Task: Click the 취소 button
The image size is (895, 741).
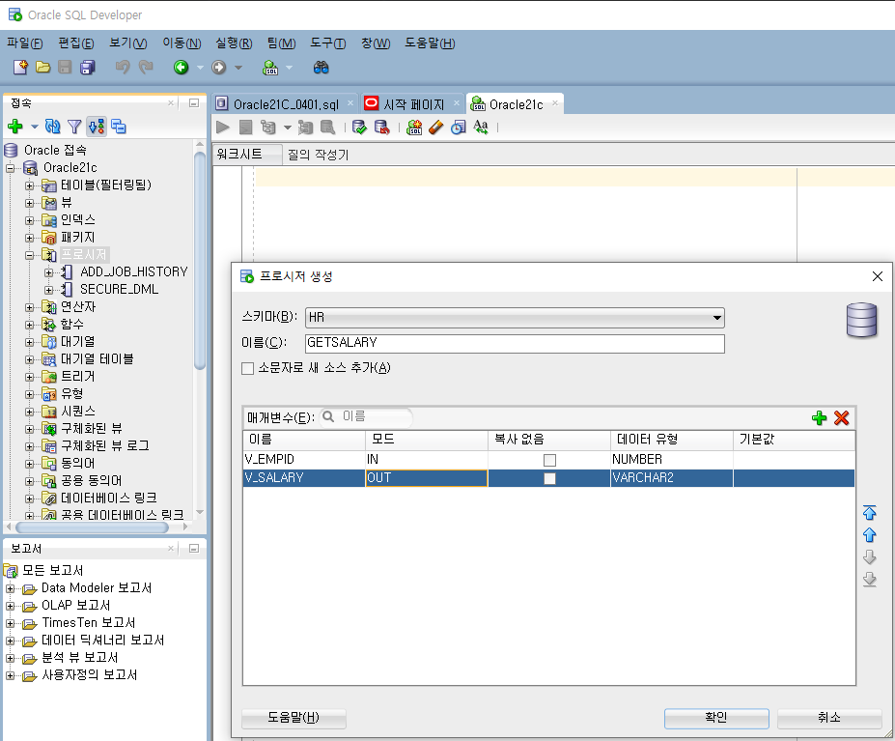Action: point(829,718)
